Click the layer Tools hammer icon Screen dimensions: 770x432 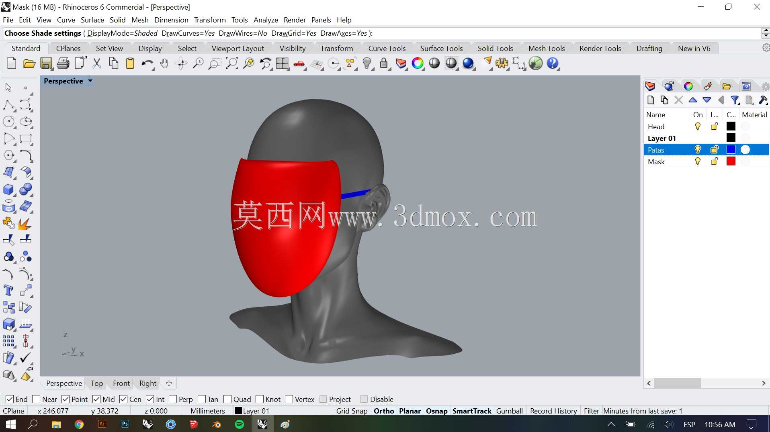point(763,100)
